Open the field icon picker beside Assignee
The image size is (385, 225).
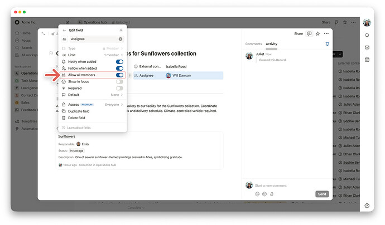(64, 39)
